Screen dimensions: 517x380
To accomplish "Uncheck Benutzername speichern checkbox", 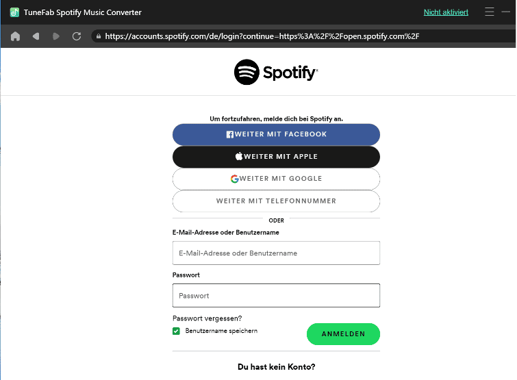I will coord(176,331).
